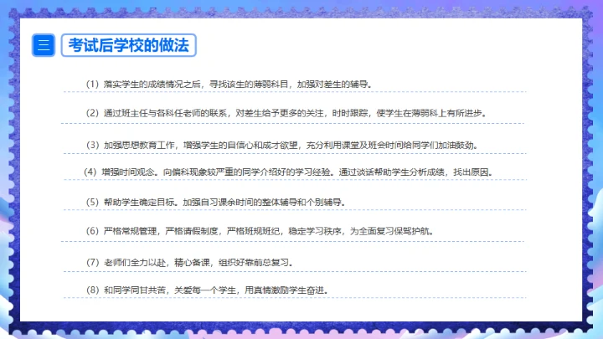This screenshot has height=339, width=603.
Task: Select line (1) about 落实学生的成绩情况
Action: (x=229, y=85)
